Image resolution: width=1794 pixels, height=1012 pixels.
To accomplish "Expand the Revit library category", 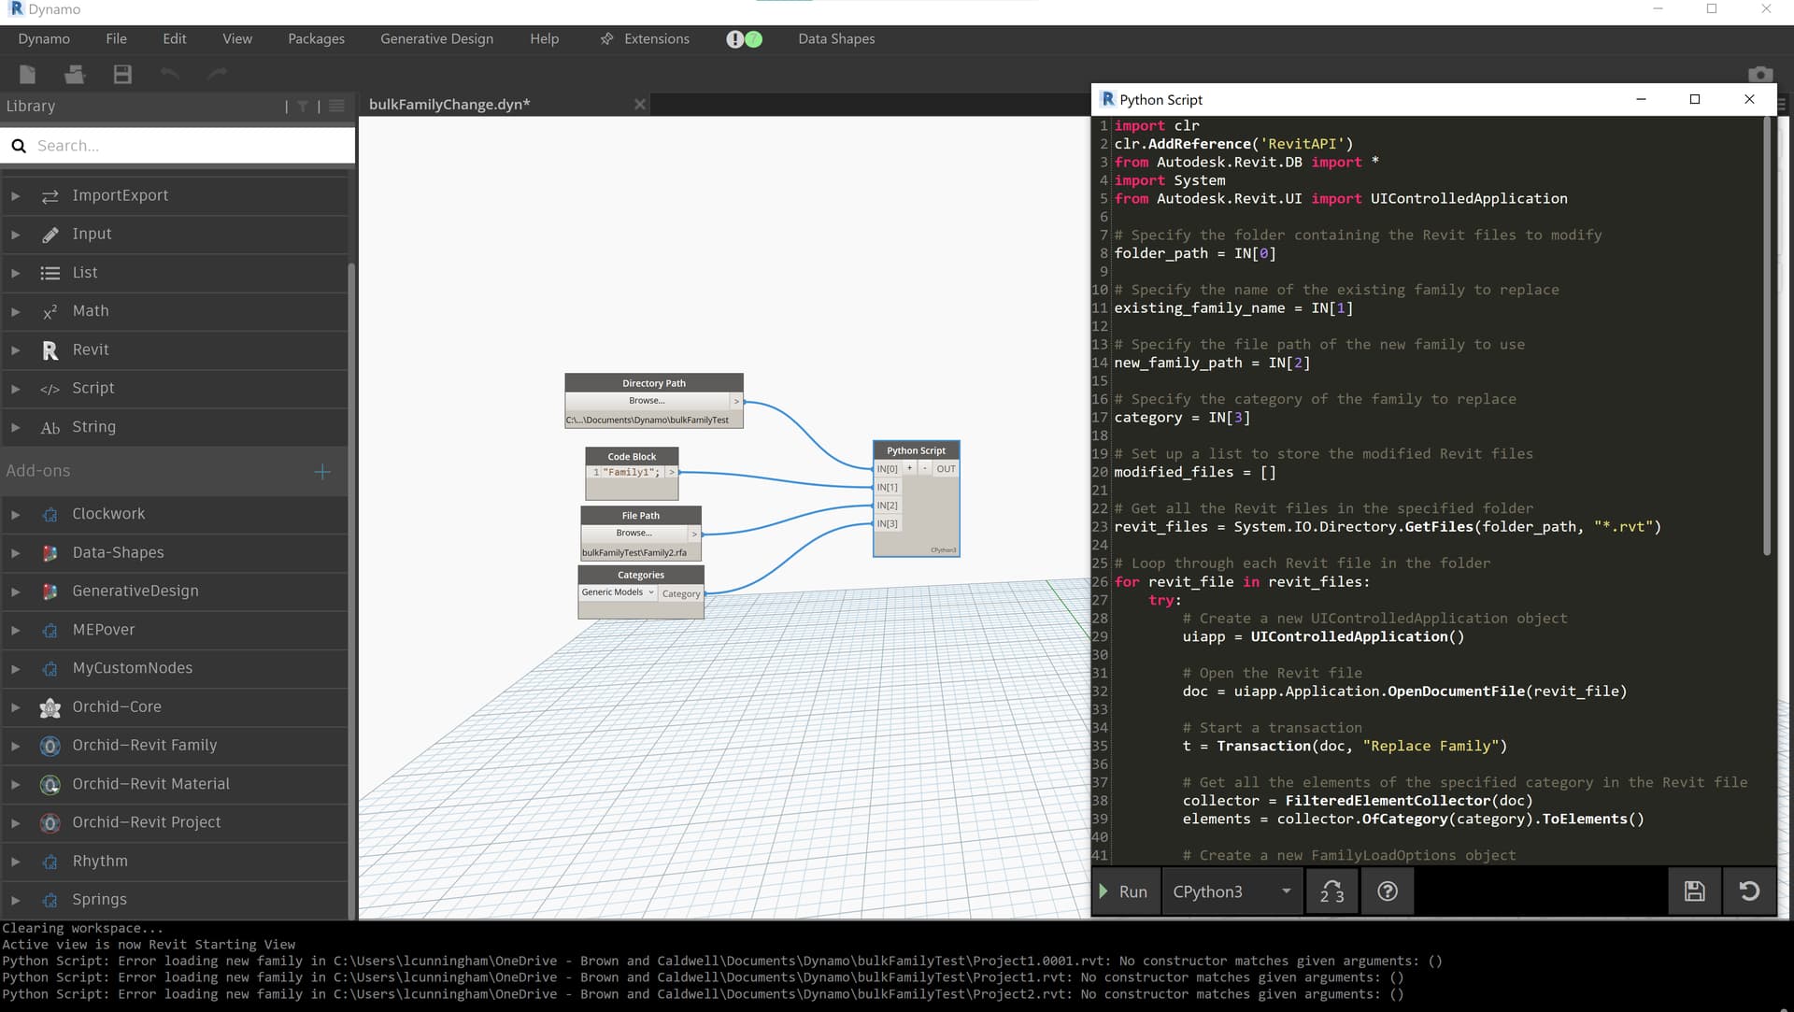I will 91,349.
